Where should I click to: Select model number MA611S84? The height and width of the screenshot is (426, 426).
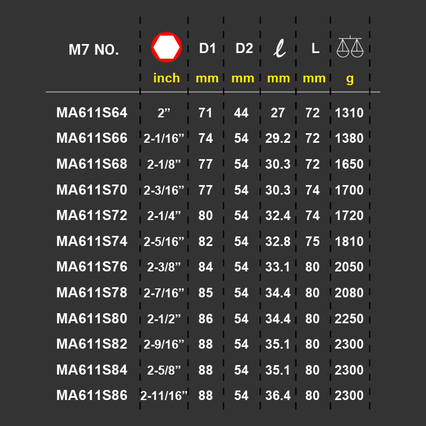pyautogui.click(x=92, y=369)
